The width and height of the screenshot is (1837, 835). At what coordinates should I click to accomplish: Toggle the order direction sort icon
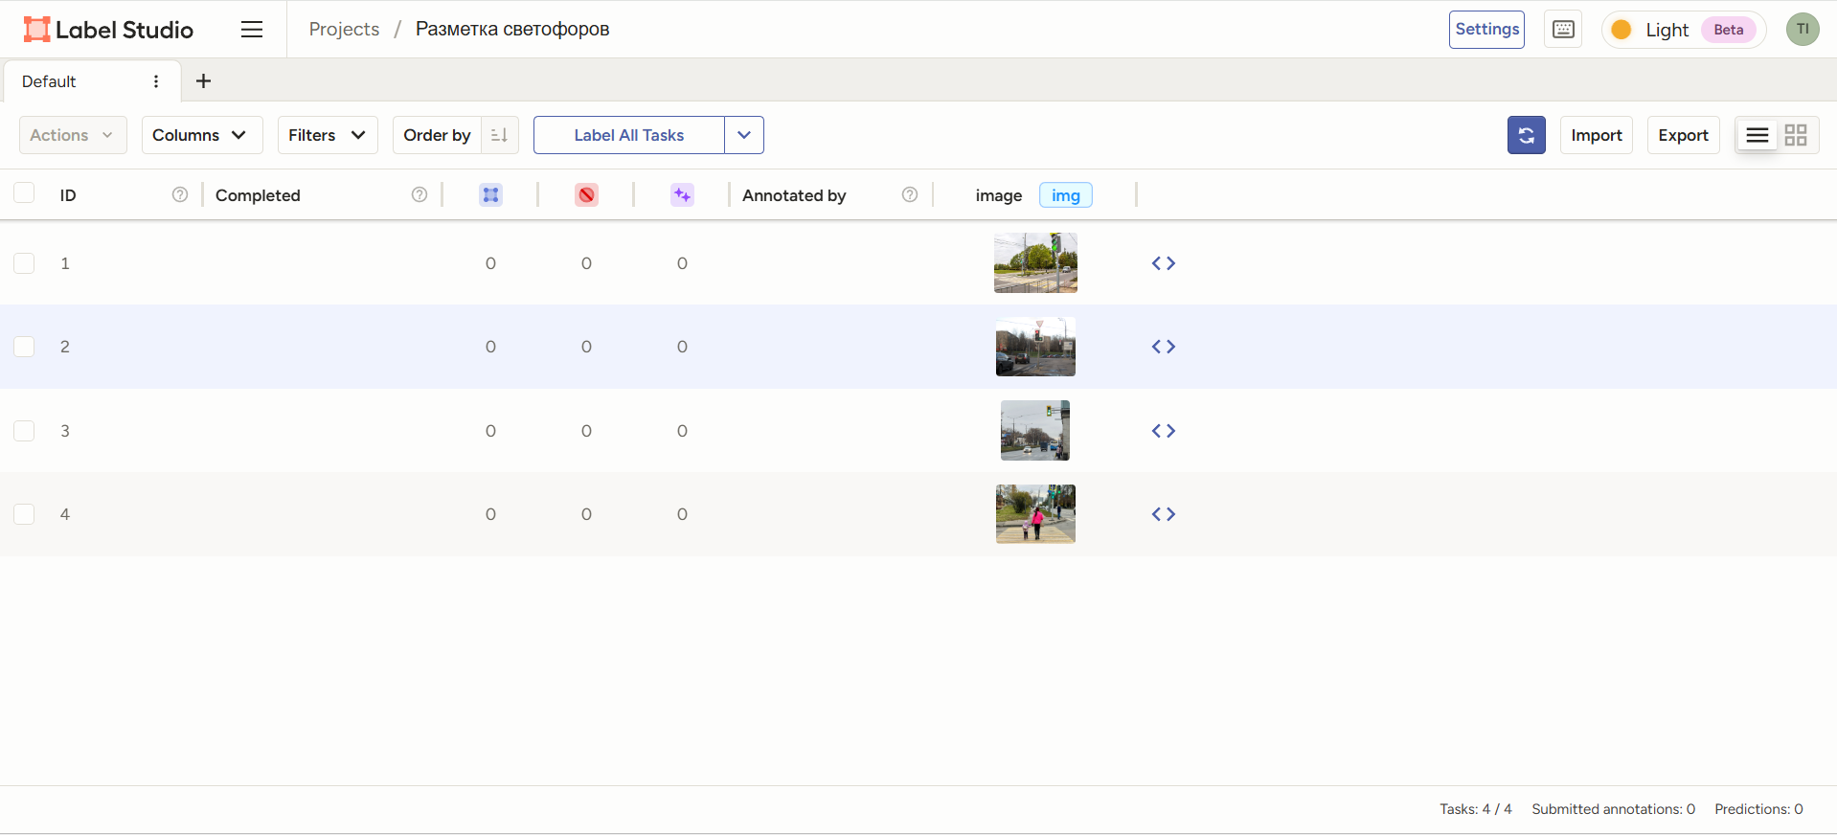click(x=499, y=135)
